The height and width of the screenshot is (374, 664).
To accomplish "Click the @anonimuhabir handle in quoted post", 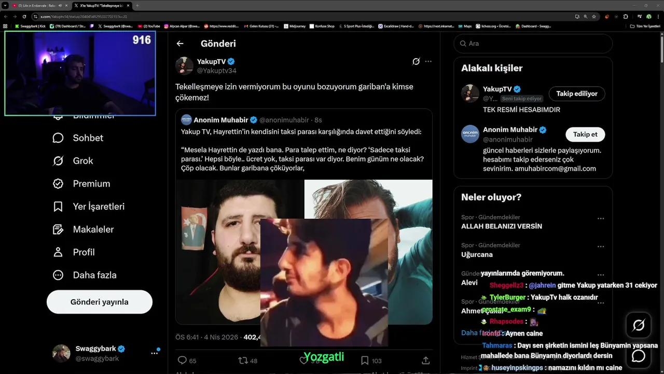I will point(284,120).
